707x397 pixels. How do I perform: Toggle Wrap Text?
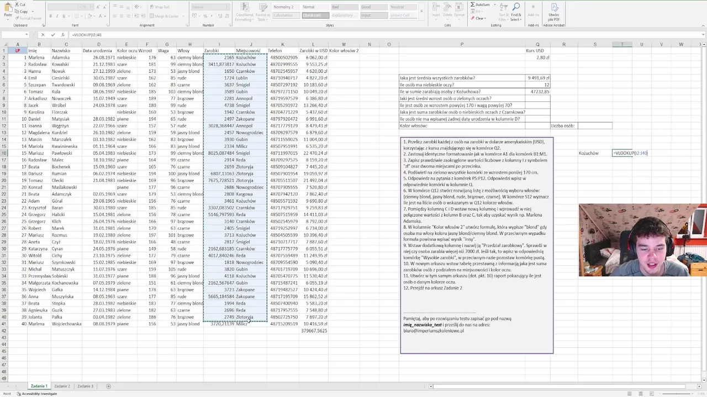(x=159, y=7)
